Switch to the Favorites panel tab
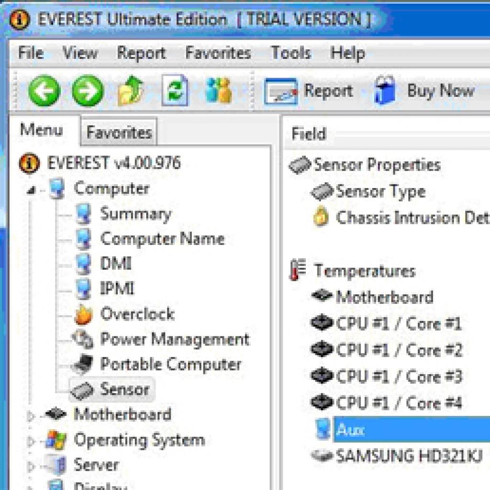Viewport: 490px width, 490px height. (x=119, y=132)
